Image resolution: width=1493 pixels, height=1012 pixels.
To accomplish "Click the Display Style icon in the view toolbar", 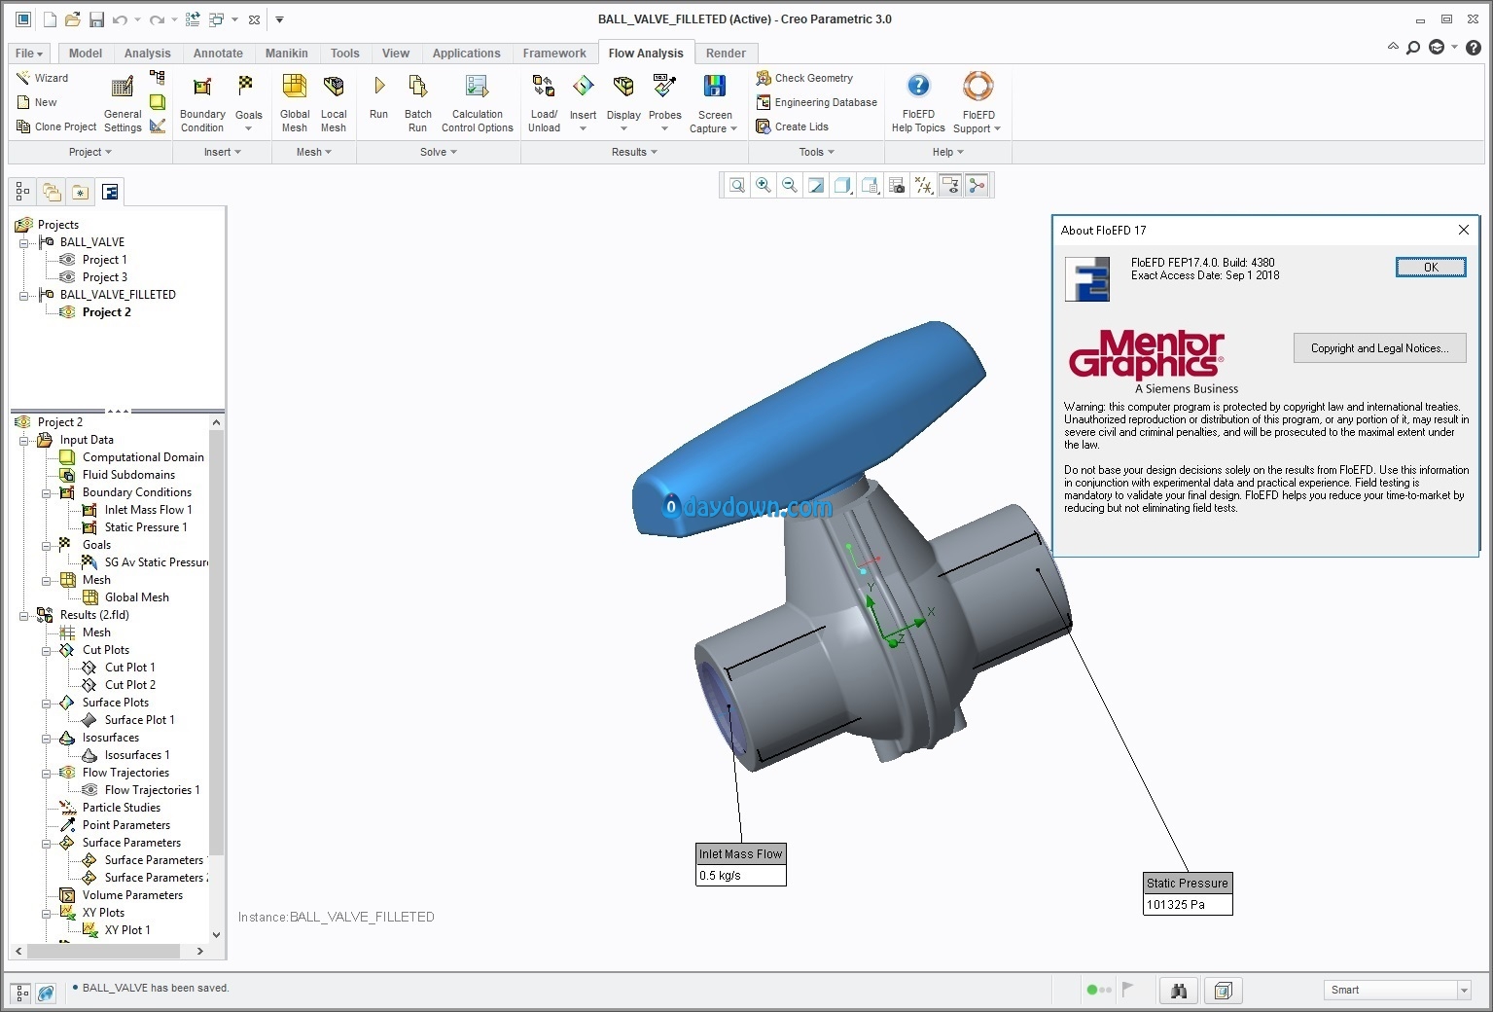I will pos(843,185).
